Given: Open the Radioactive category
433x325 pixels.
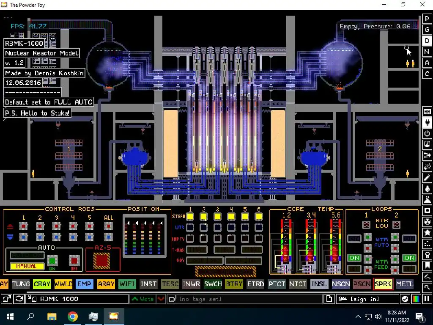Looking at the screenshot, I should tap(427, 222).
